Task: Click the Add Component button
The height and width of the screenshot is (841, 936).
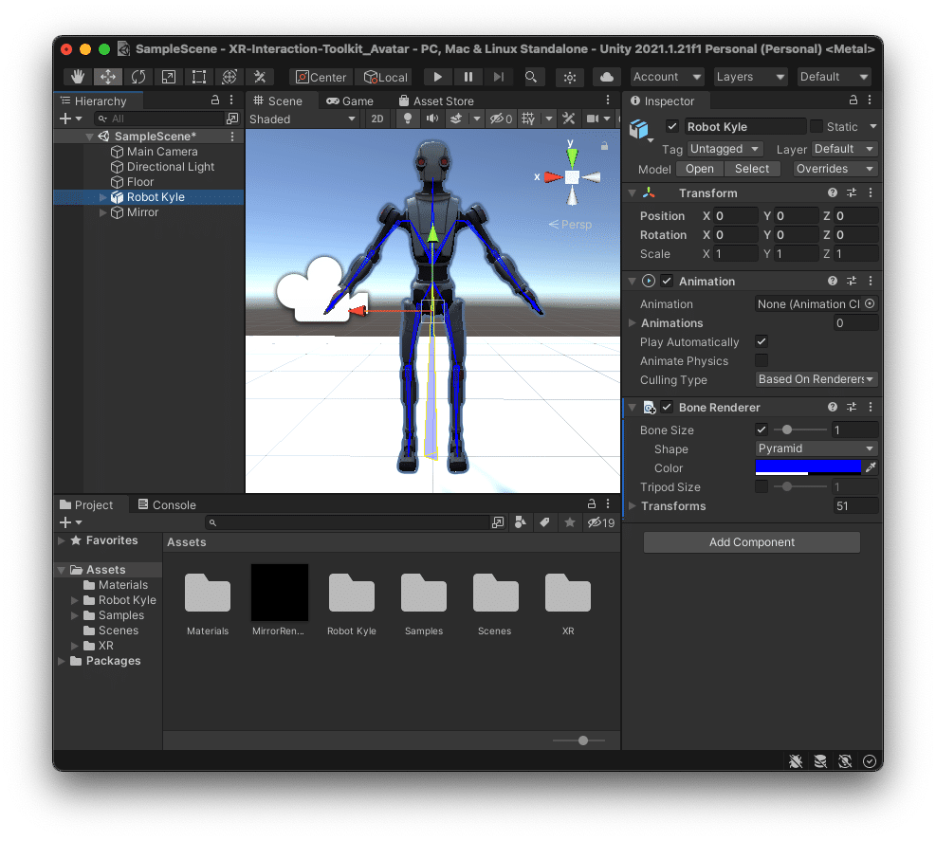Action: pos(751,542)
